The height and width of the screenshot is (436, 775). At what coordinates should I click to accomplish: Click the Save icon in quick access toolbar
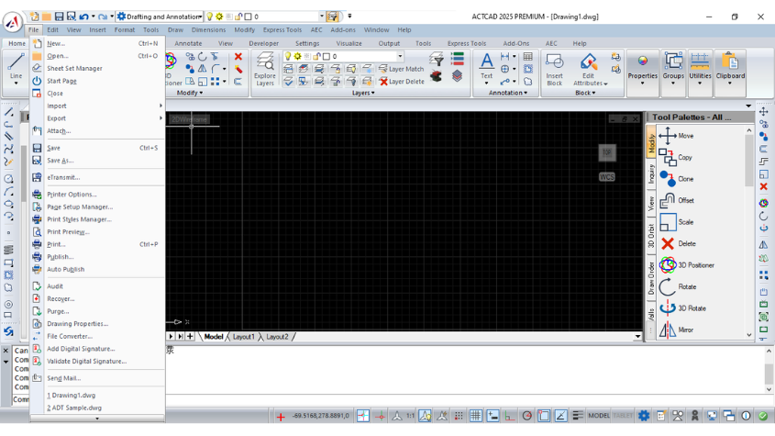[59, 17]
